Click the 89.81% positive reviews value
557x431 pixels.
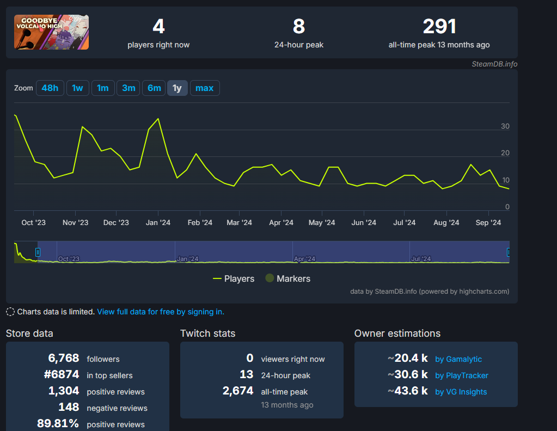pyautogui.click(x=58, y=423)
